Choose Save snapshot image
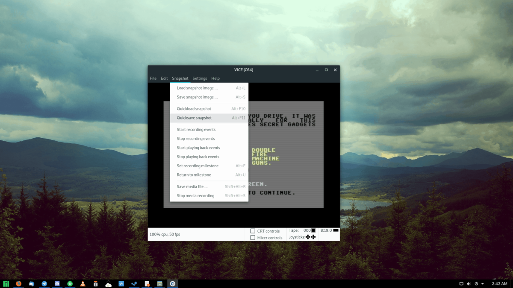513x288 pixels. 209,97
